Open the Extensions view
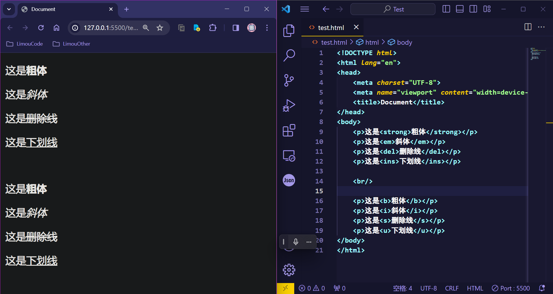Image resolution: width=553 pixels, height=294 pixels. (289, 130)
